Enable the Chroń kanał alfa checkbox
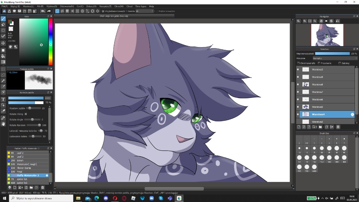Screen dimensions: 359x202 tap(298, 63)
